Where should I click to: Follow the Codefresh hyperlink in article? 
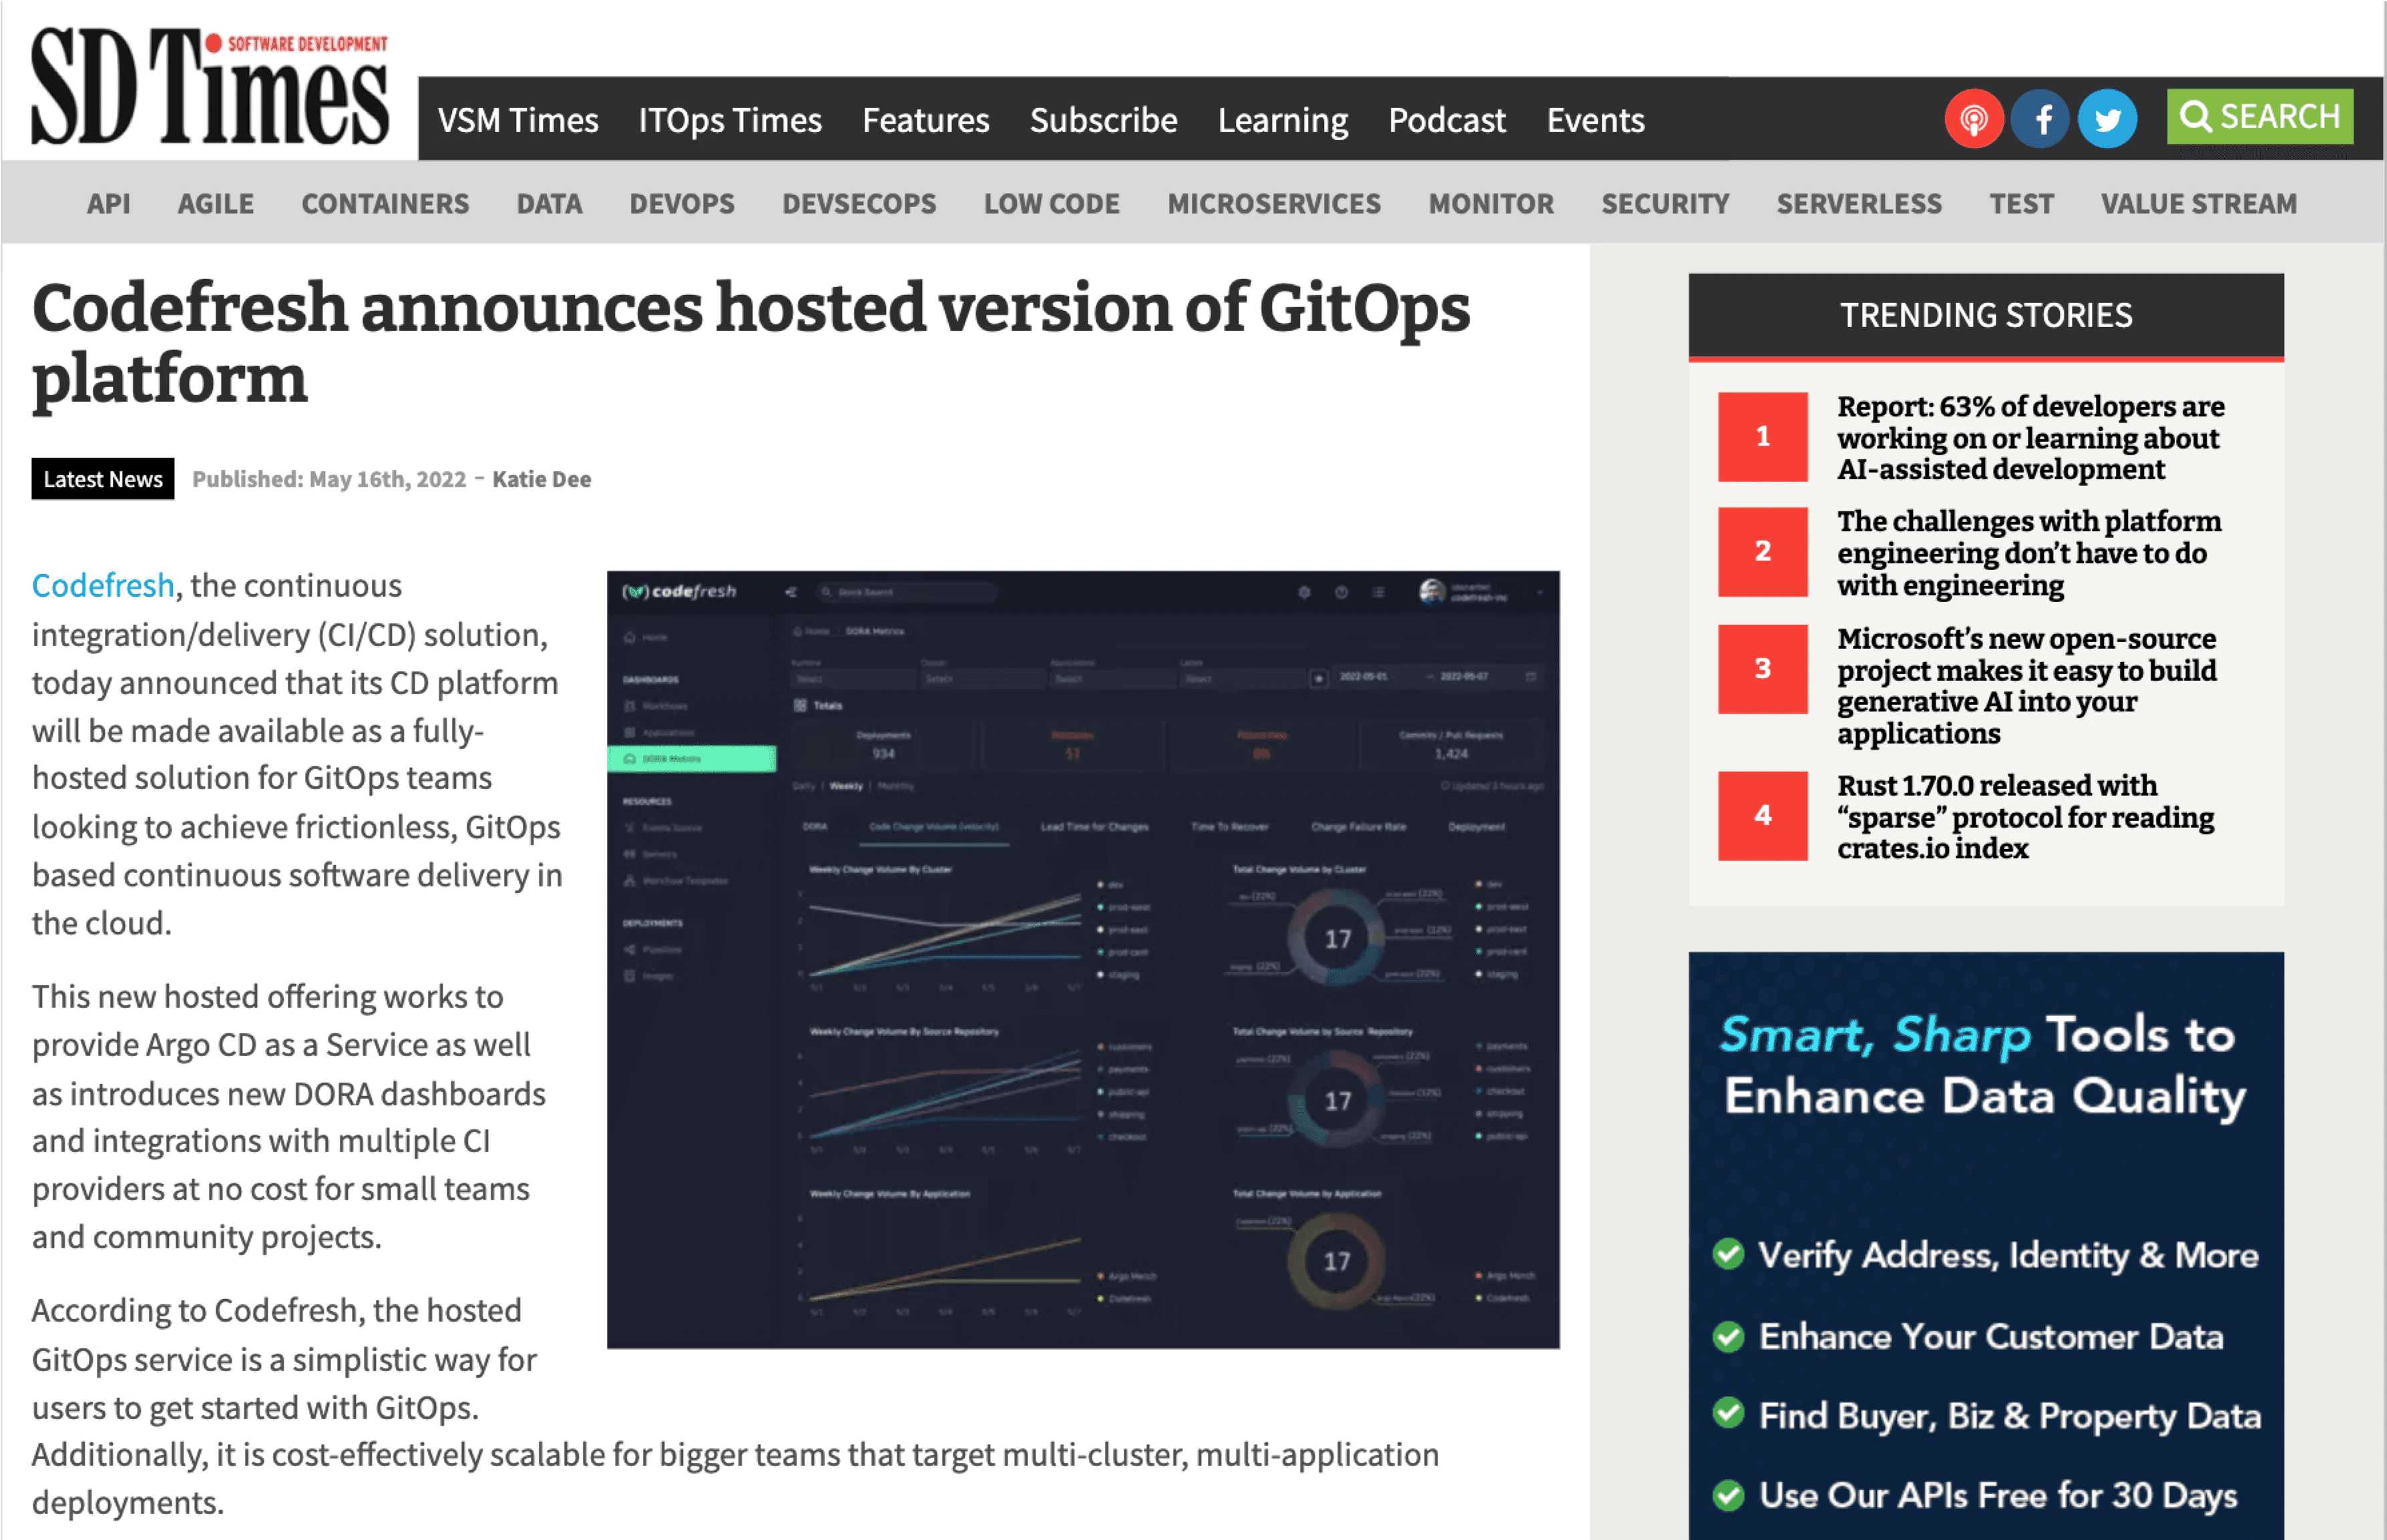[x=103, y=585]
